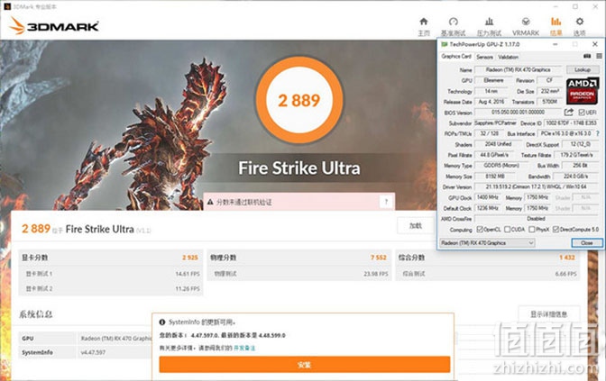
Task: Click the Default Clock 1236 MHz value
Action: point(488,208)
